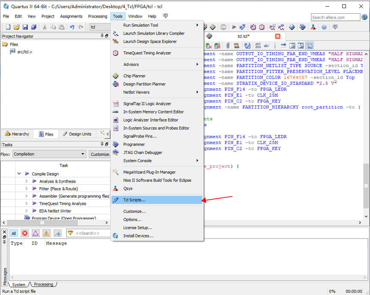Open src/tcl.v file in Project Navigator
The image size is (370, 295).
[x=24, y=52]
